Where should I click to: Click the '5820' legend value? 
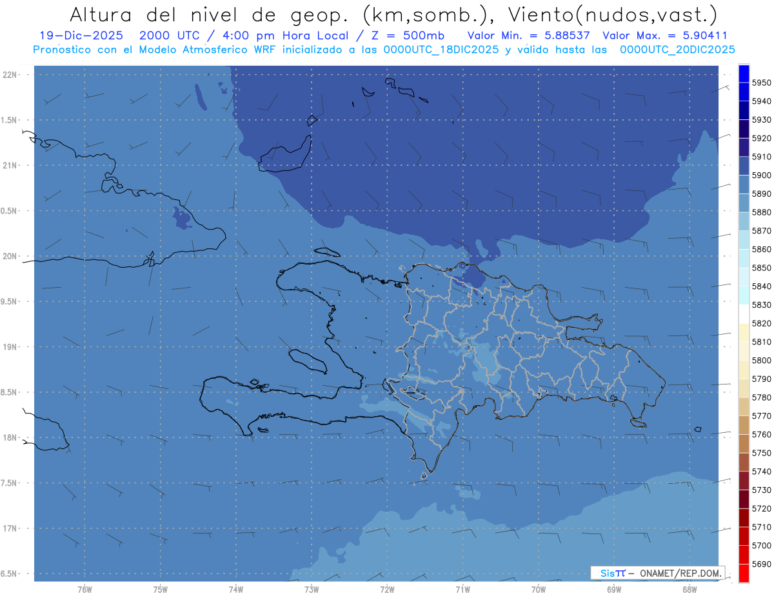tap(761, 323)
